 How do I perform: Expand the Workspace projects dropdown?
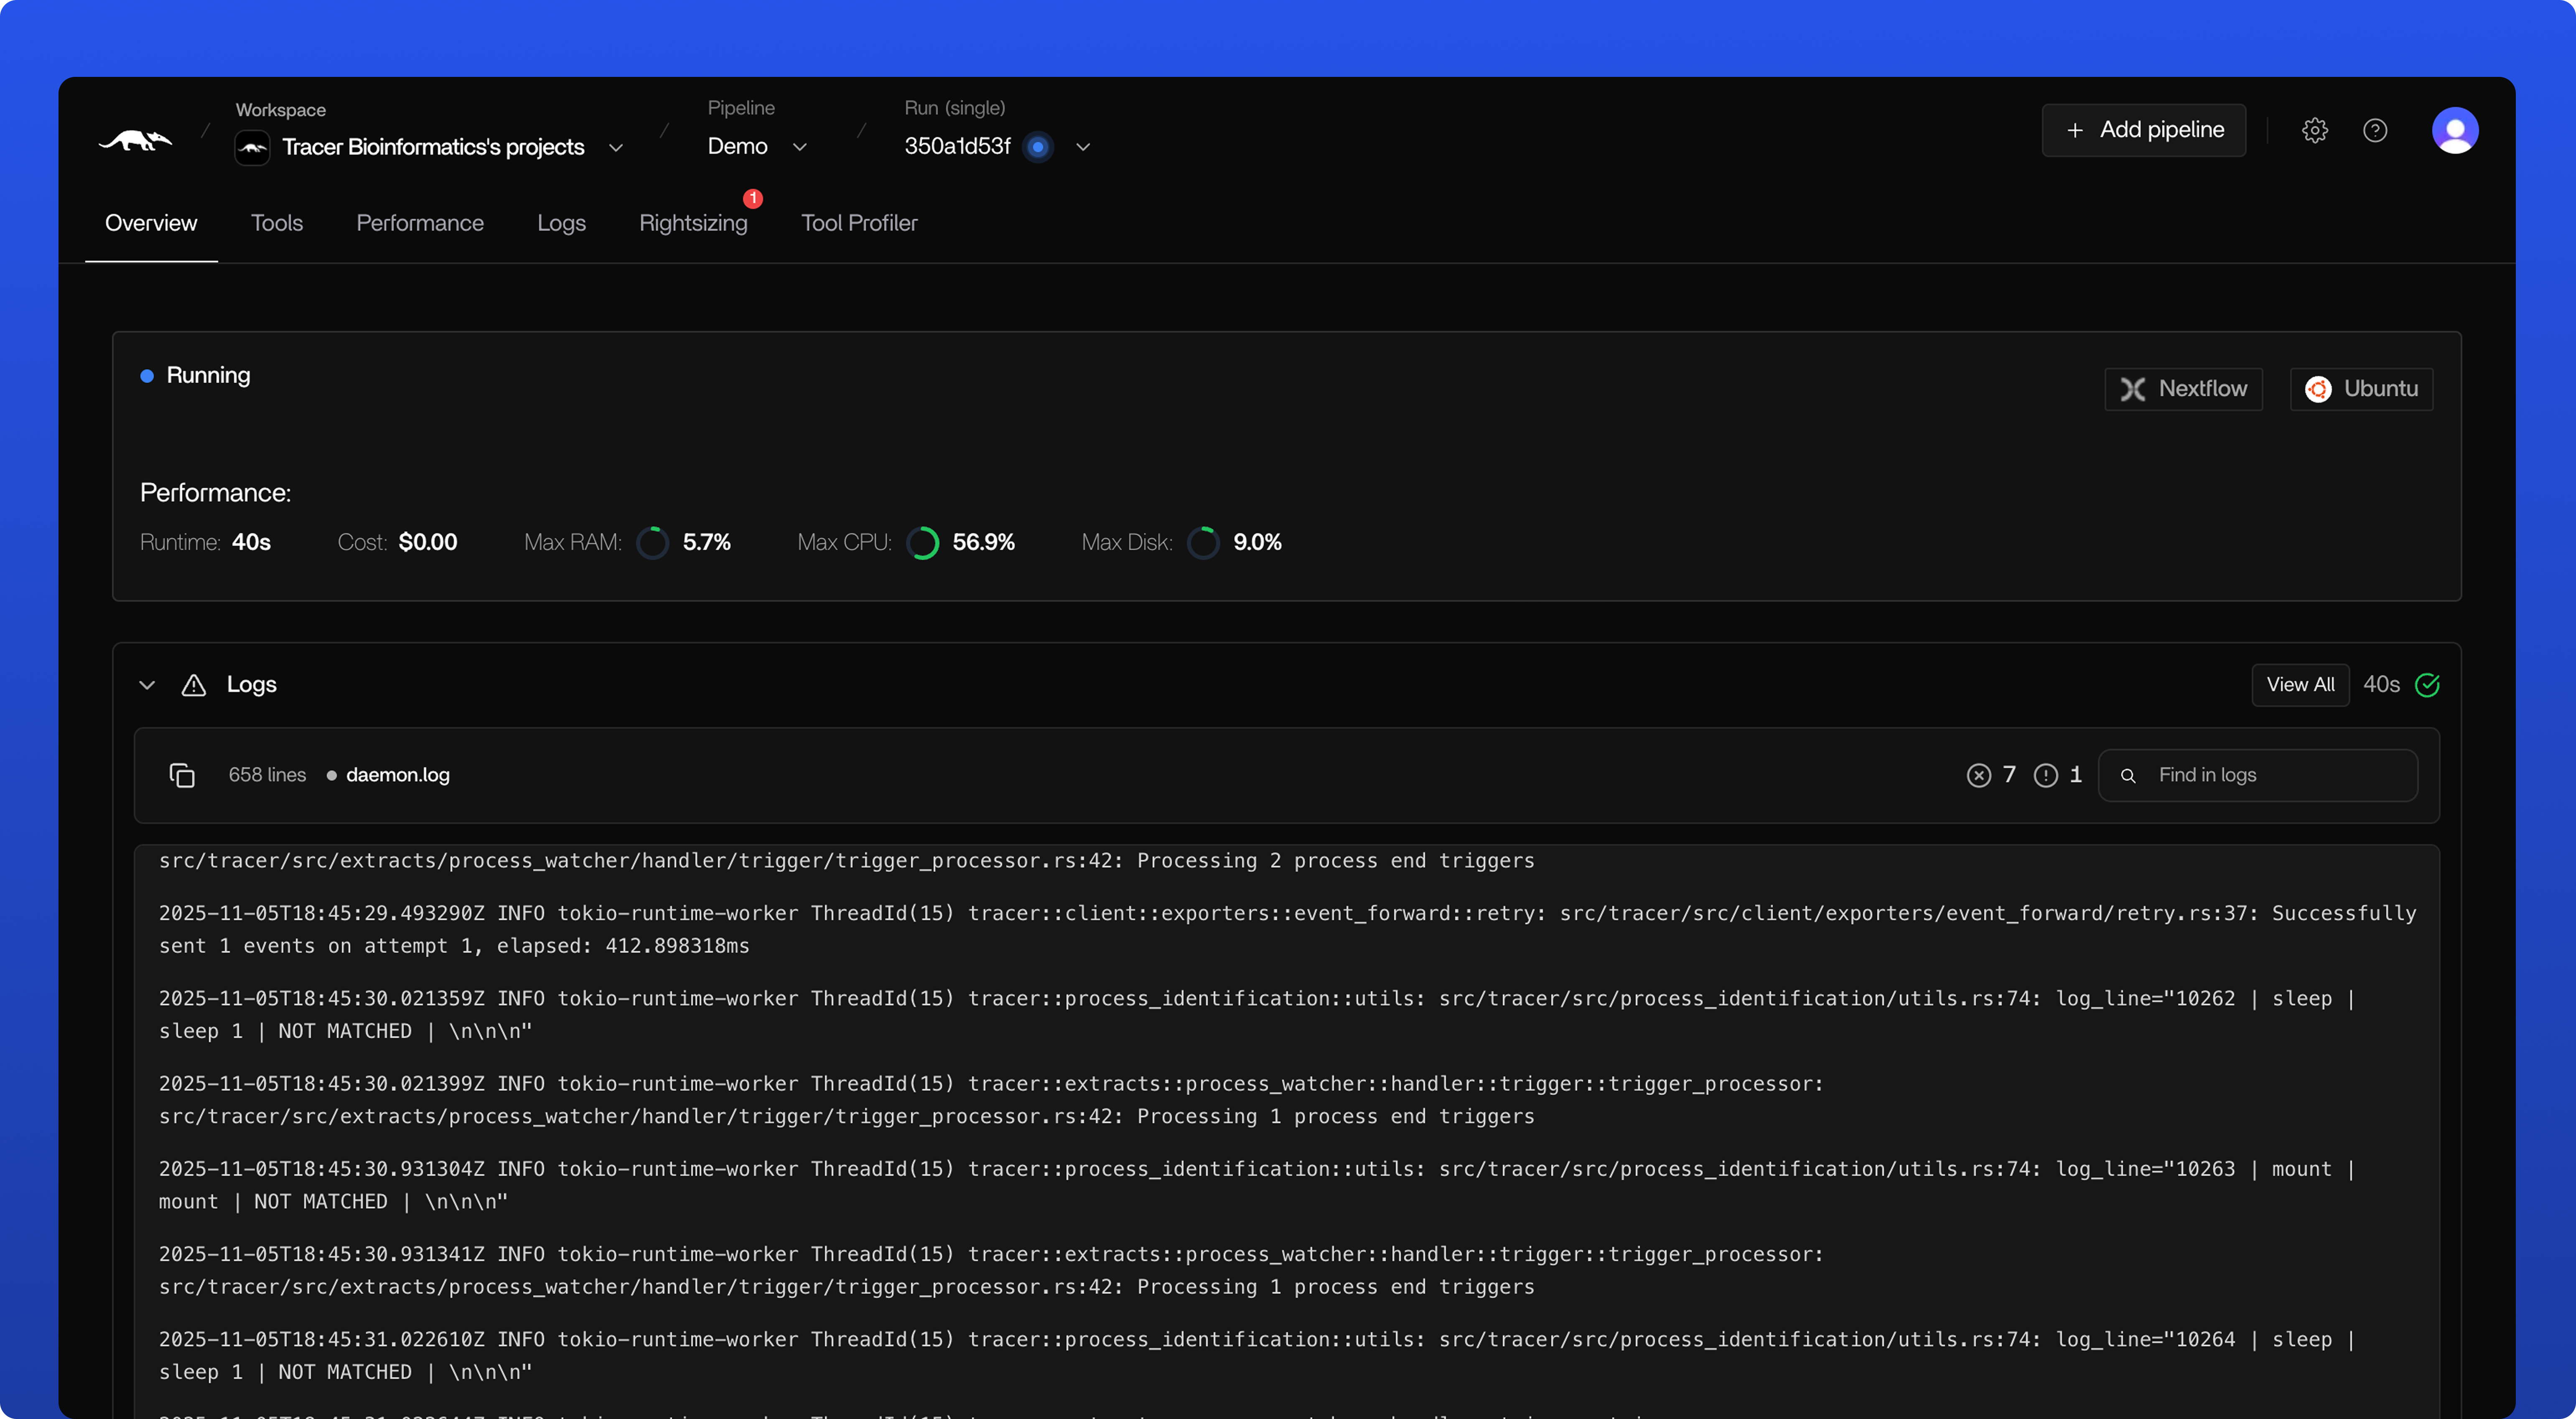616,147
